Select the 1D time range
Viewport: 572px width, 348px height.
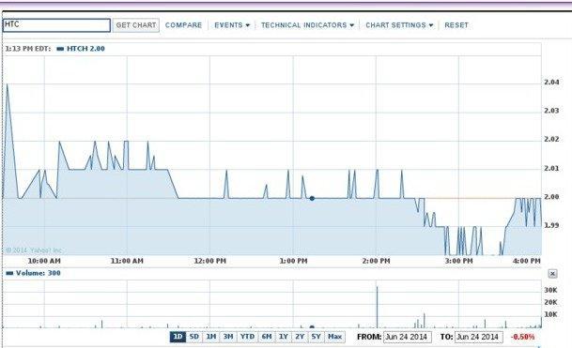click(178, 337)
